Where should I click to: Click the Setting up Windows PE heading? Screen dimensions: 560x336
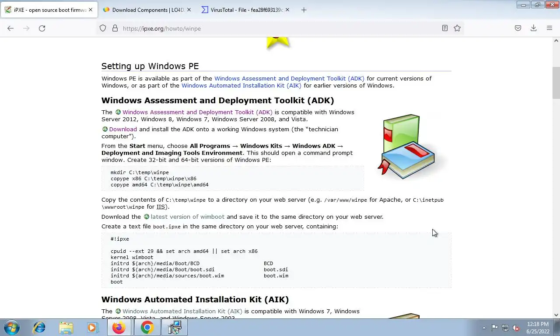[150, 66]
